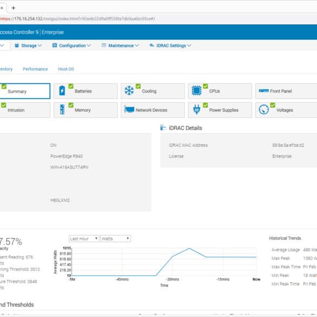
Task: Click the 'Enterprise' license value
Action: coord(282,156)
